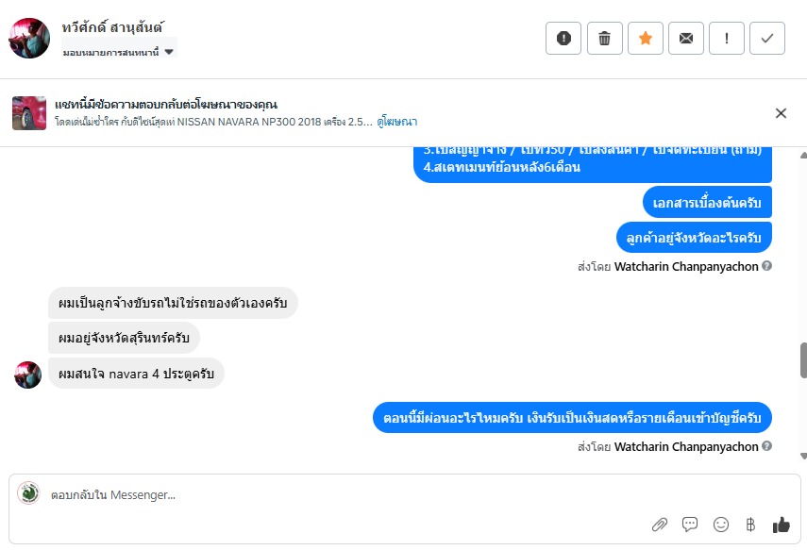The width and height of the screenshot is (807, 550).
Task: Toggle the orange follow-up star
Action: click(646, 39)
